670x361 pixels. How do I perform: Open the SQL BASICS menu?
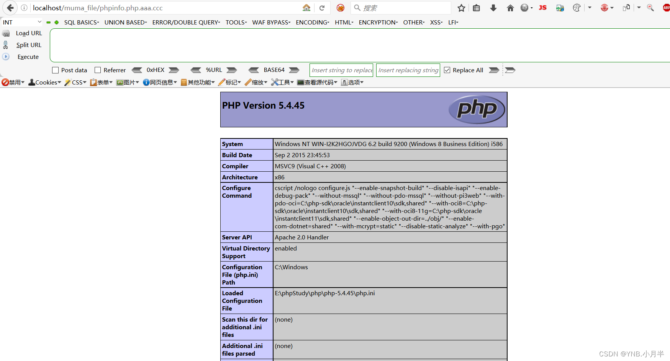coord(82,23)
